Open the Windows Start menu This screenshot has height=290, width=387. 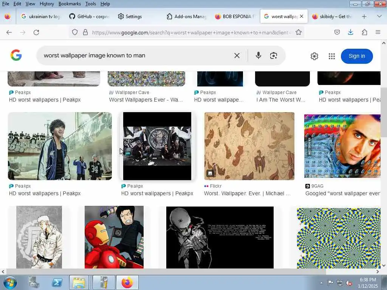[10, 282]
